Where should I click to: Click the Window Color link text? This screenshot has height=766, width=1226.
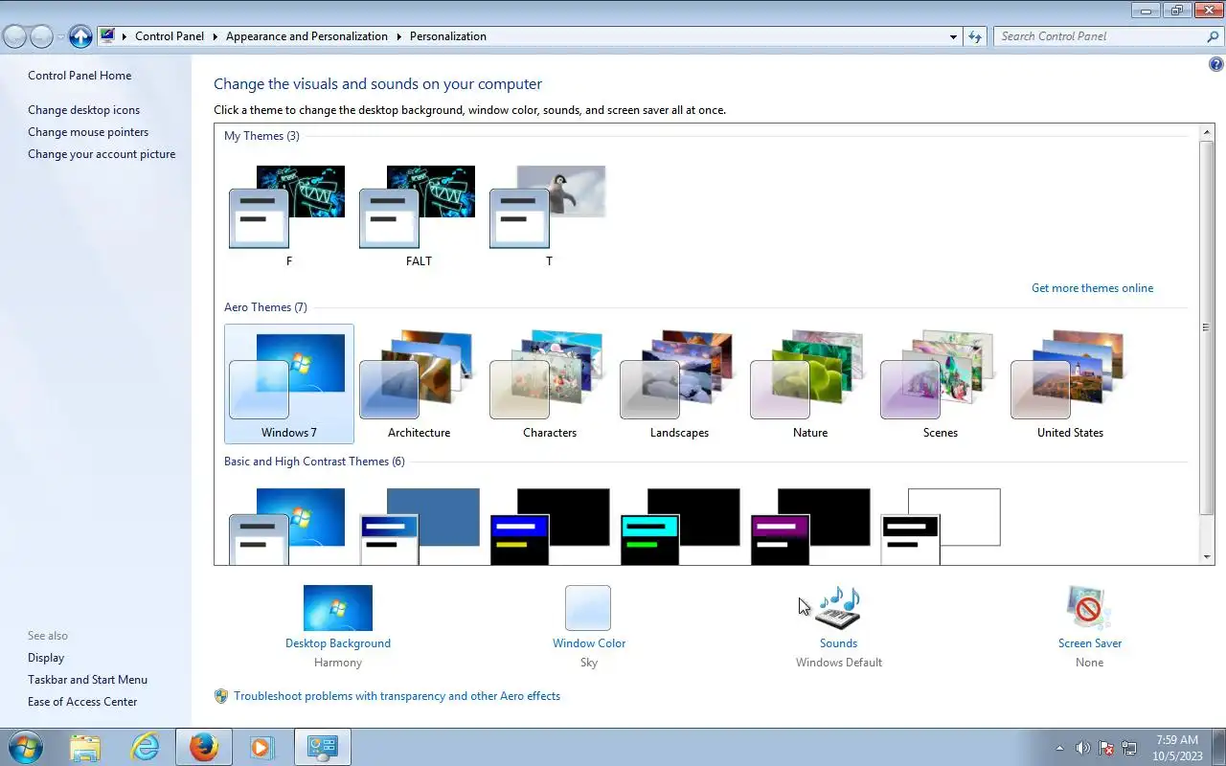click(589, 643)
